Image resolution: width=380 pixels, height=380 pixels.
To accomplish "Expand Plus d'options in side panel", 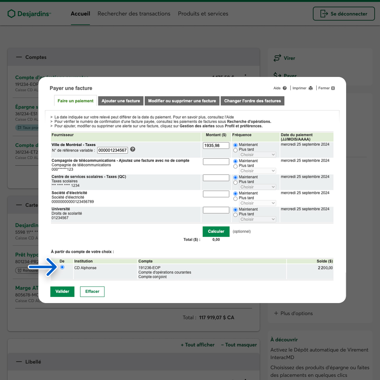I will click(293, 313).
